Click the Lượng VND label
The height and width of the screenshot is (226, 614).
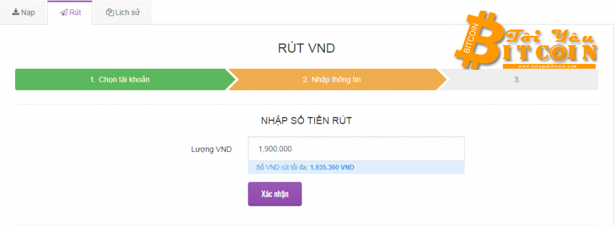(211, 149)
